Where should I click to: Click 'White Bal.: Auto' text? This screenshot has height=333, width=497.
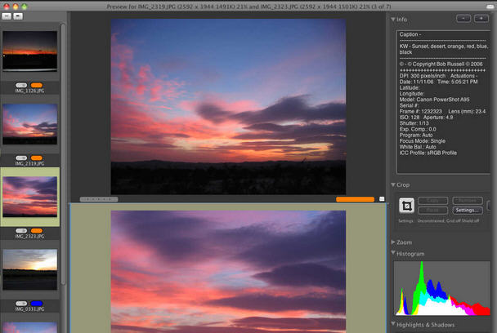418,147
